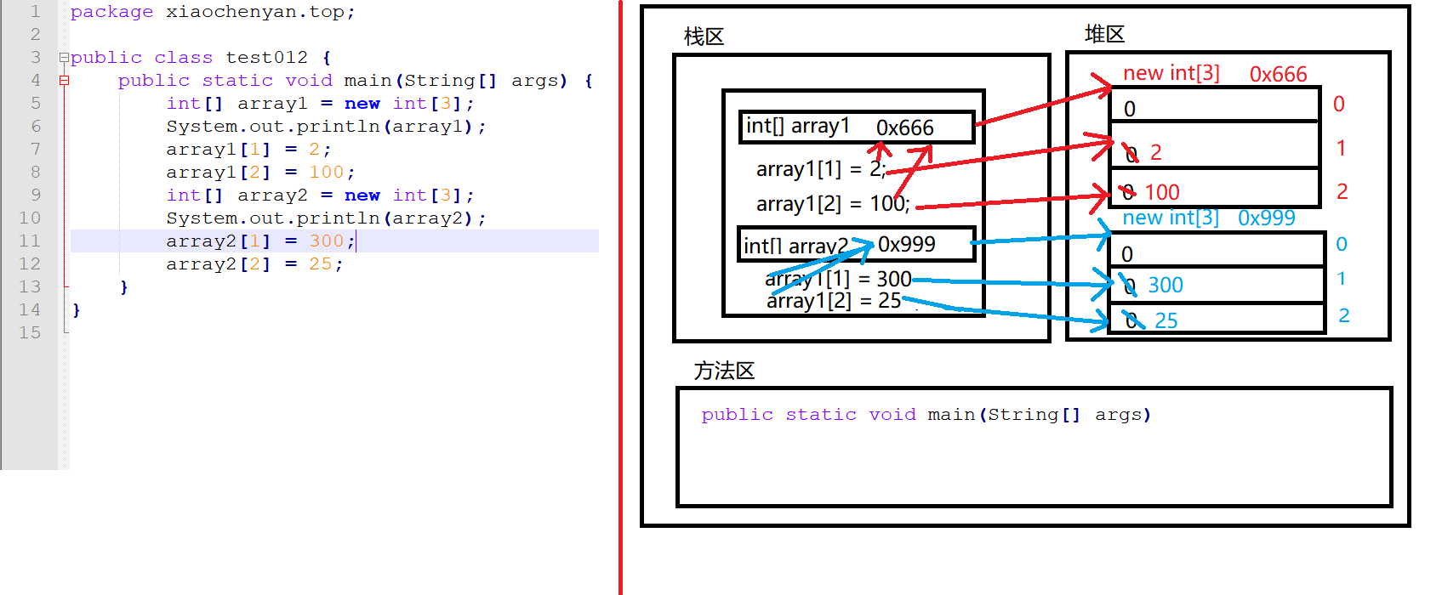Image resolution: width=1442 pixels, height=595 pixels.
Task: Click the test012 class name
Action: [x=266, y=58]
